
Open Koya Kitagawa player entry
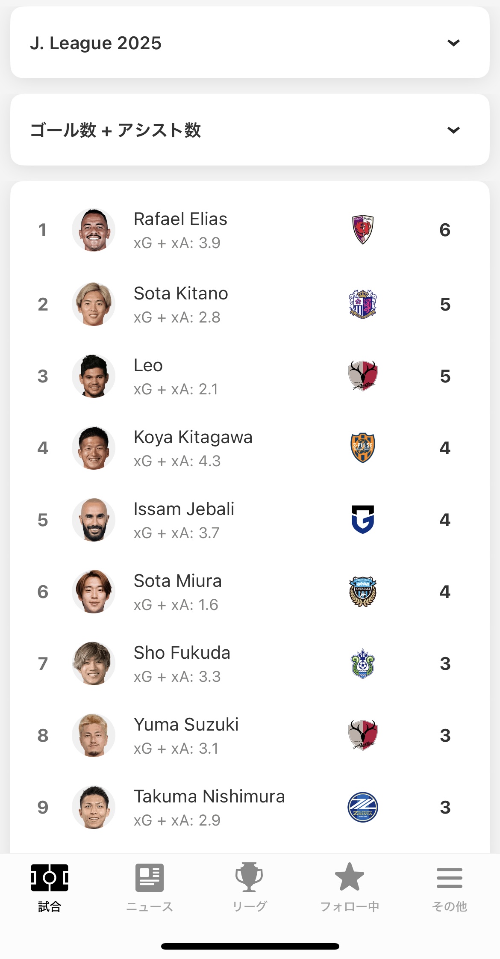pos(250,448)
